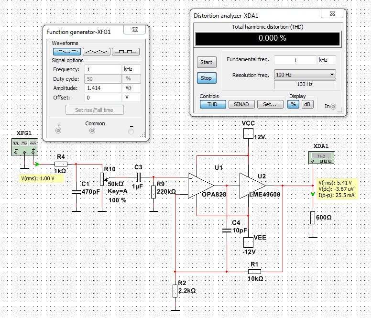Image resolution: width=372 pixels, height=319 pixels.
Task: Select the VEE -12V supply connector
Action: 248,242
